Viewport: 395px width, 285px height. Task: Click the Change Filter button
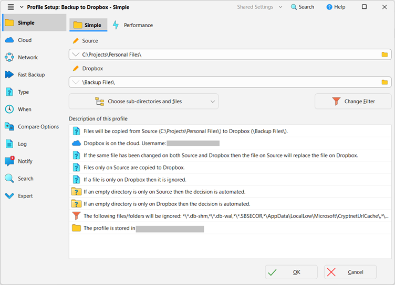coord(353,102)
